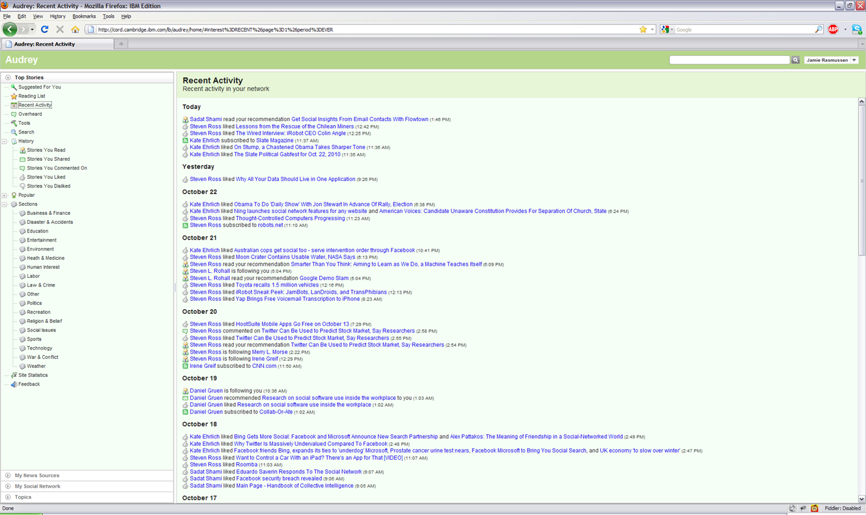This screenshot has width=866, height=515.
Task: Open the search engine selector dropdown
Action: tap(667, 29)
